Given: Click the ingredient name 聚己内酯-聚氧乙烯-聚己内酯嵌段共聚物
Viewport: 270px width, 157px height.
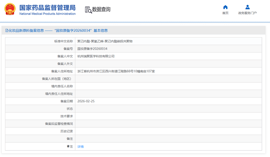Looking at the screenshot, I should [105, 41].
